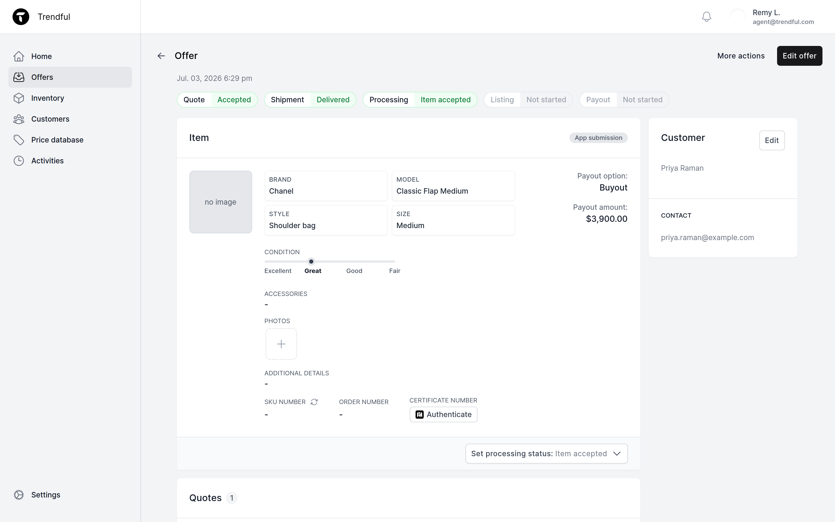Screen dimensions: 835x522
Task: Expand the Set processing status dropdown
Action: (x=546, y=454)
